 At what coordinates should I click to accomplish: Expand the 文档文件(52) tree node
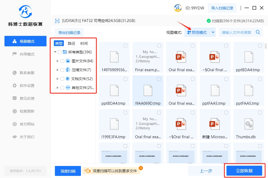58,79
